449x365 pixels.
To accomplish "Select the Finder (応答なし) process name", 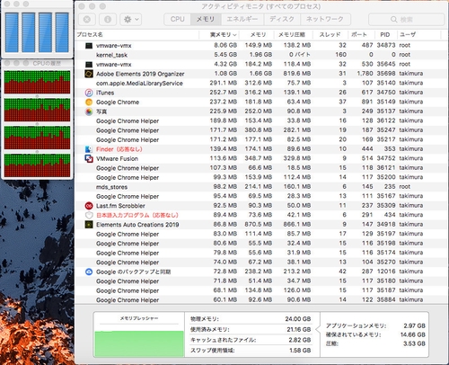I will click(119, 149).
